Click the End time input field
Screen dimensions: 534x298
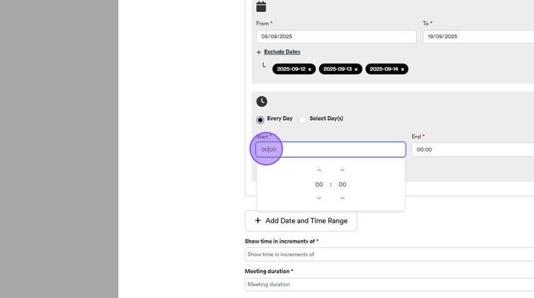tap(473, 150)
